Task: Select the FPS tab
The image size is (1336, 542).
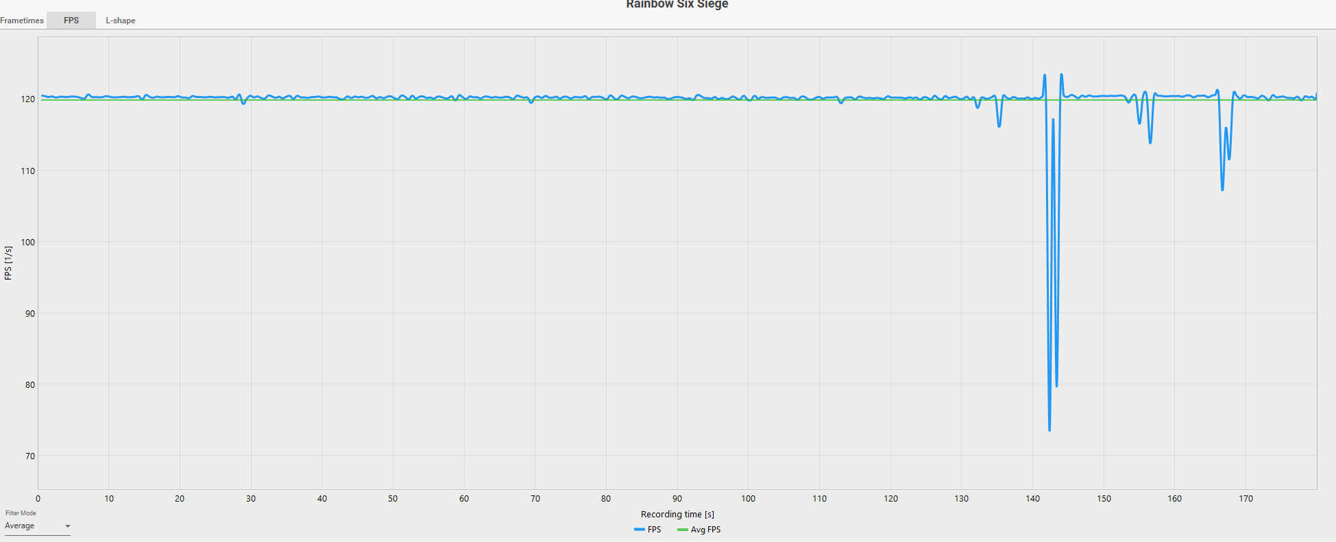Action: pyautogui.click(x=71, y=21)
